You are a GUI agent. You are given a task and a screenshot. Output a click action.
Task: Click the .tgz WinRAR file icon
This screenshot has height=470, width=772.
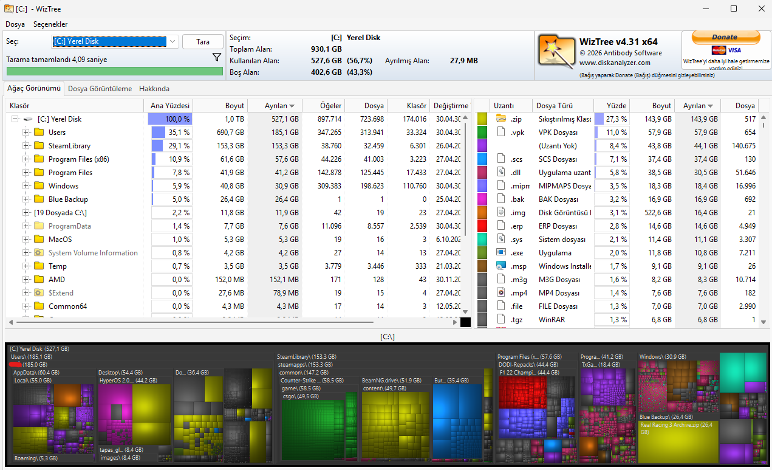tap(501, 320)
